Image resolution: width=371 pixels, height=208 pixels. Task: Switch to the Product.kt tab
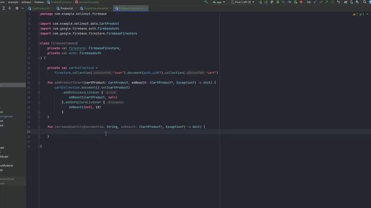(x=65, y=8)
